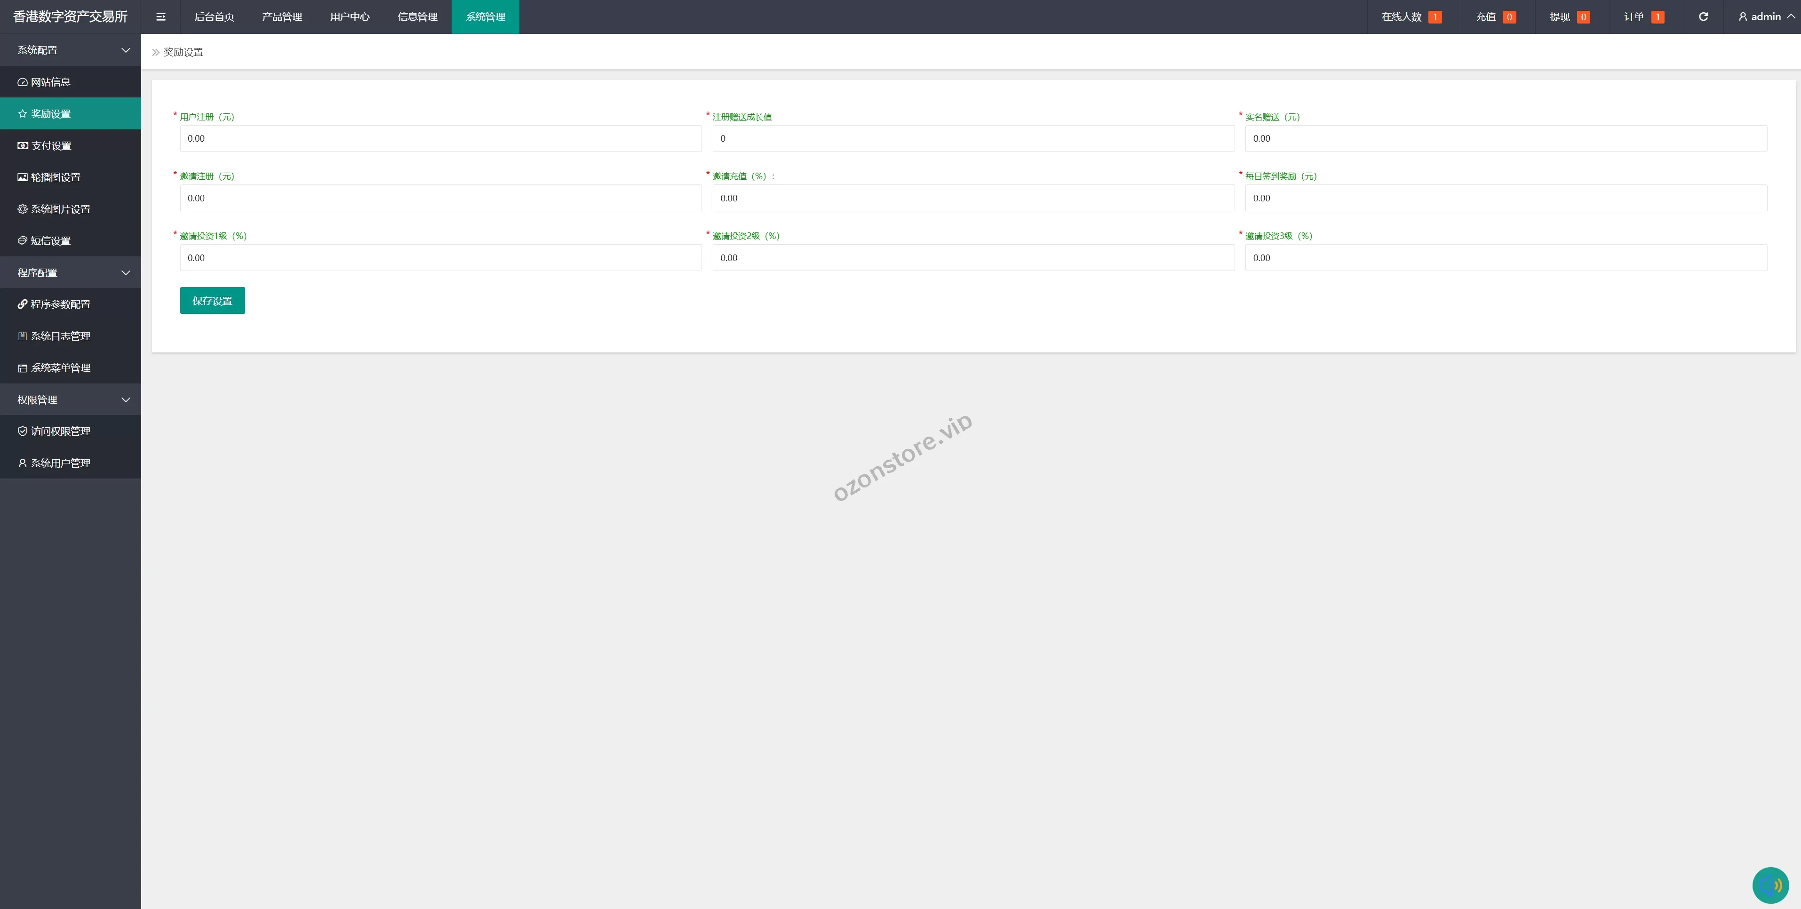Click the 用户注册（元） input field
The width and height of the screenshot is (1801, 909).
click(x=440, y=138)
